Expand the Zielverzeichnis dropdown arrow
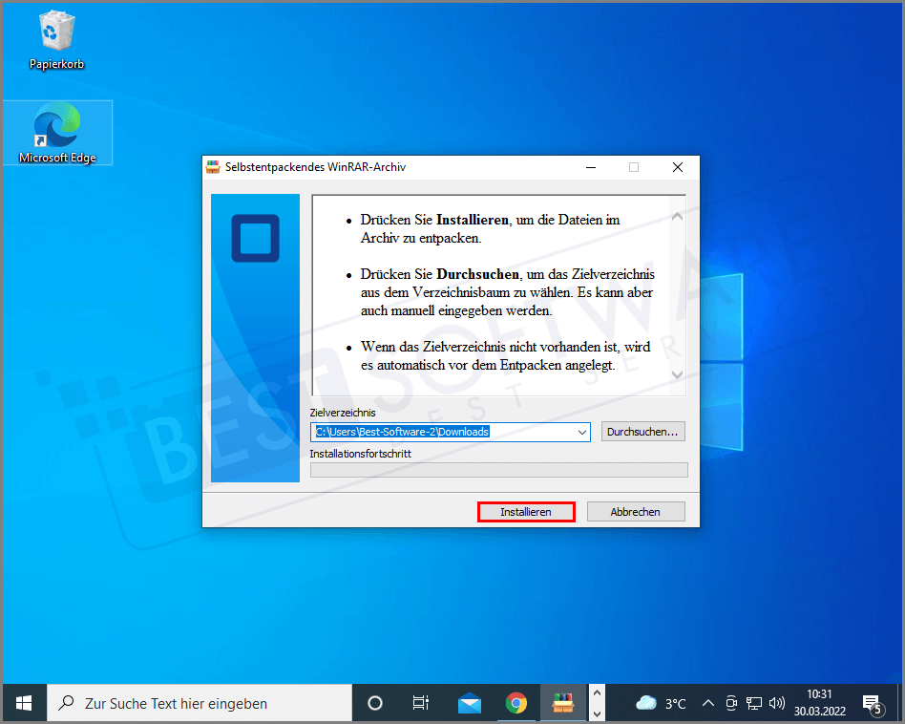Image resolution: width=905 pixels, height=724 pixels. (582, 433)
